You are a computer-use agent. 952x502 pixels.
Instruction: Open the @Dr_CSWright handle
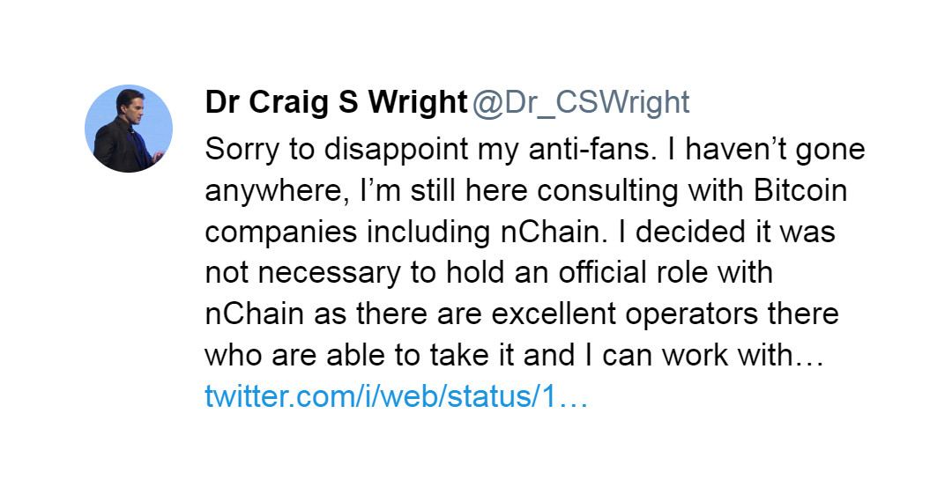580,102
